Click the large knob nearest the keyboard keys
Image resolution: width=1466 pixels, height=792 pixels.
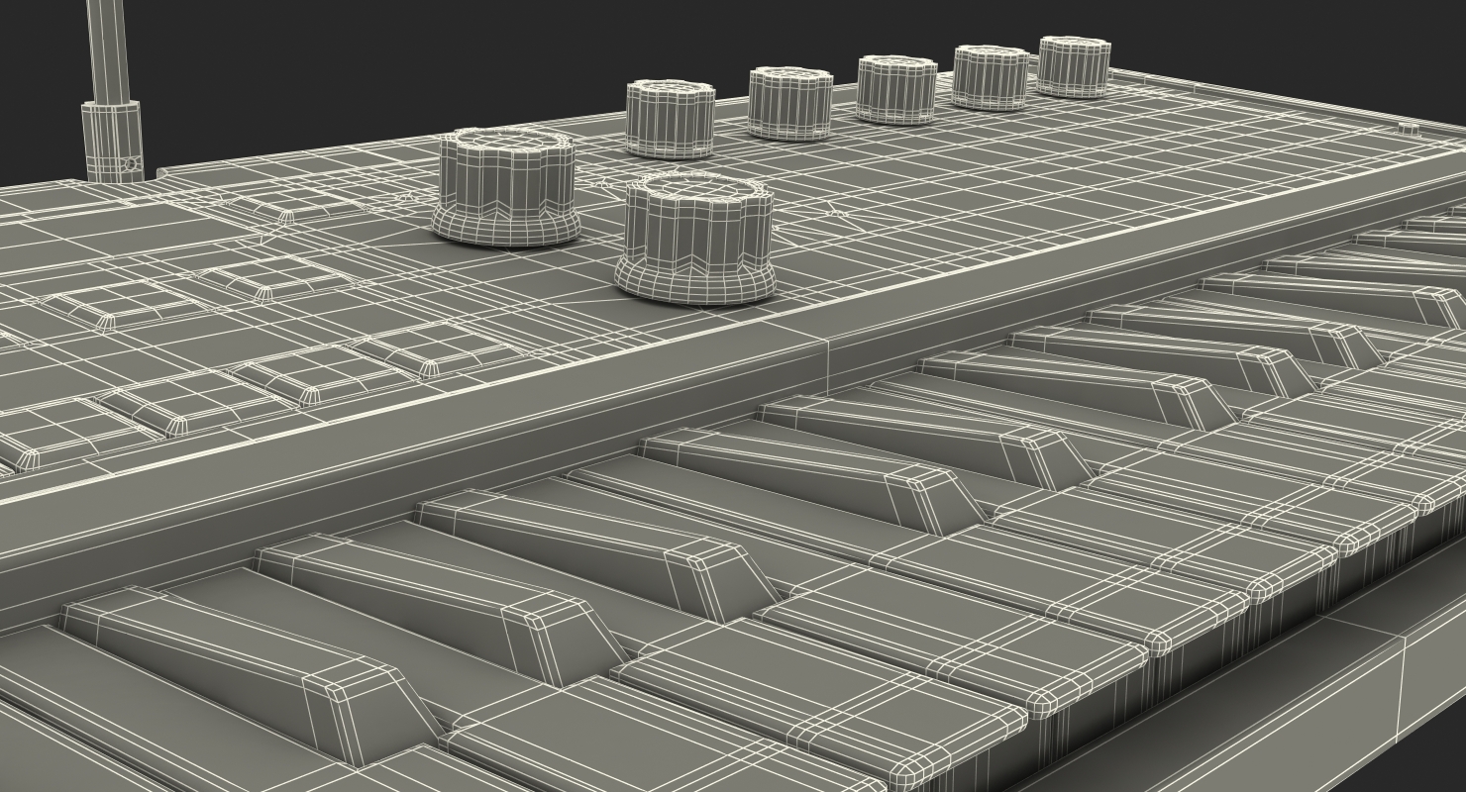694,238
